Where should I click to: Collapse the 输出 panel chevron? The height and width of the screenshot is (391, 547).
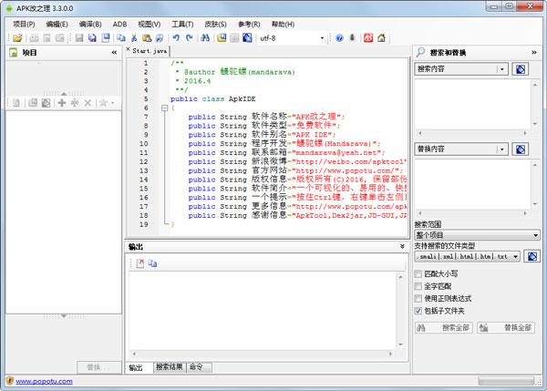pos(402,247)
